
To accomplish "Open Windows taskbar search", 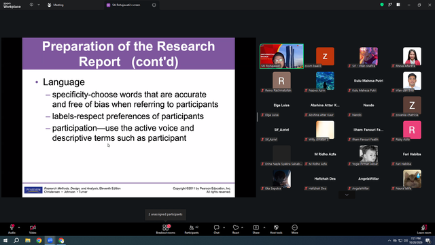I will coord(16,240).
